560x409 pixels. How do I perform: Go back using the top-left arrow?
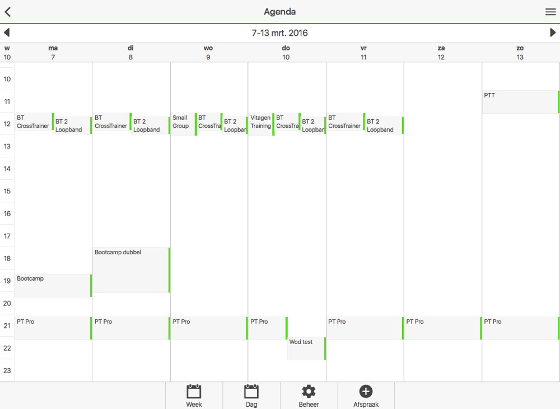point(8,12)
